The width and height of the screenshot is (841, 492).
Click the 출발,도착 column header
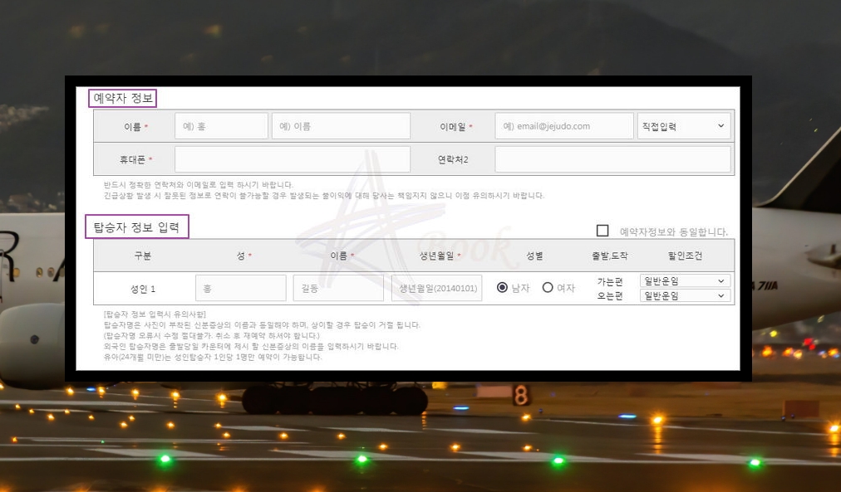pyautogui.click(x=609, y=256)
